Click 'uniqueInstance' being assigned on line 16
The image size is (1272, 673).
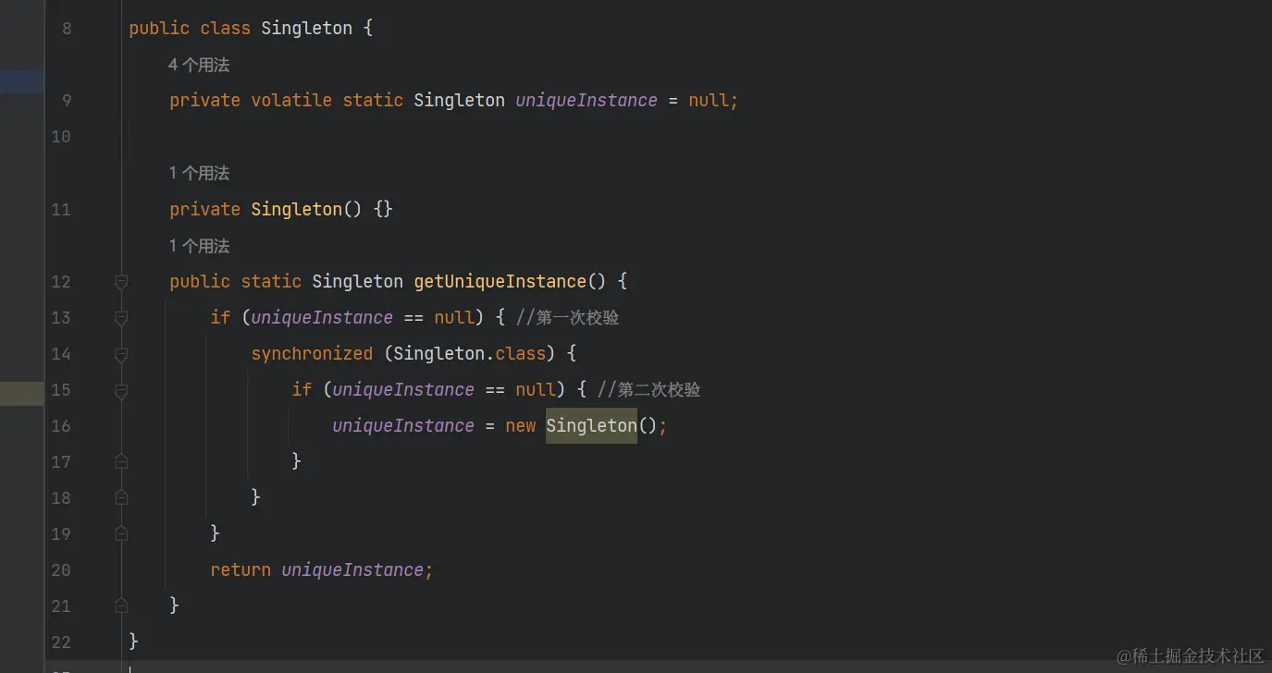(x=403, y=425)
